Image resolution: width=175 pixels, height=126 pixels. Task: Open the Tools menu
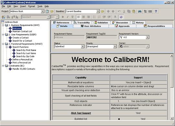40,6
